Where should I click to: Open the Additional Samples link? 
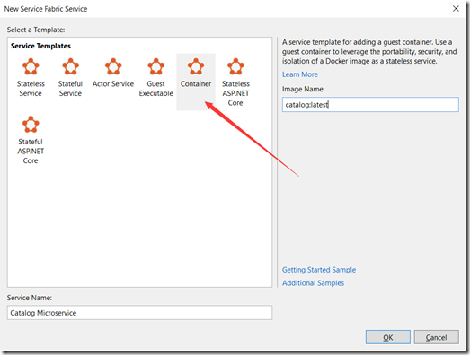click(x=313, y=283)
